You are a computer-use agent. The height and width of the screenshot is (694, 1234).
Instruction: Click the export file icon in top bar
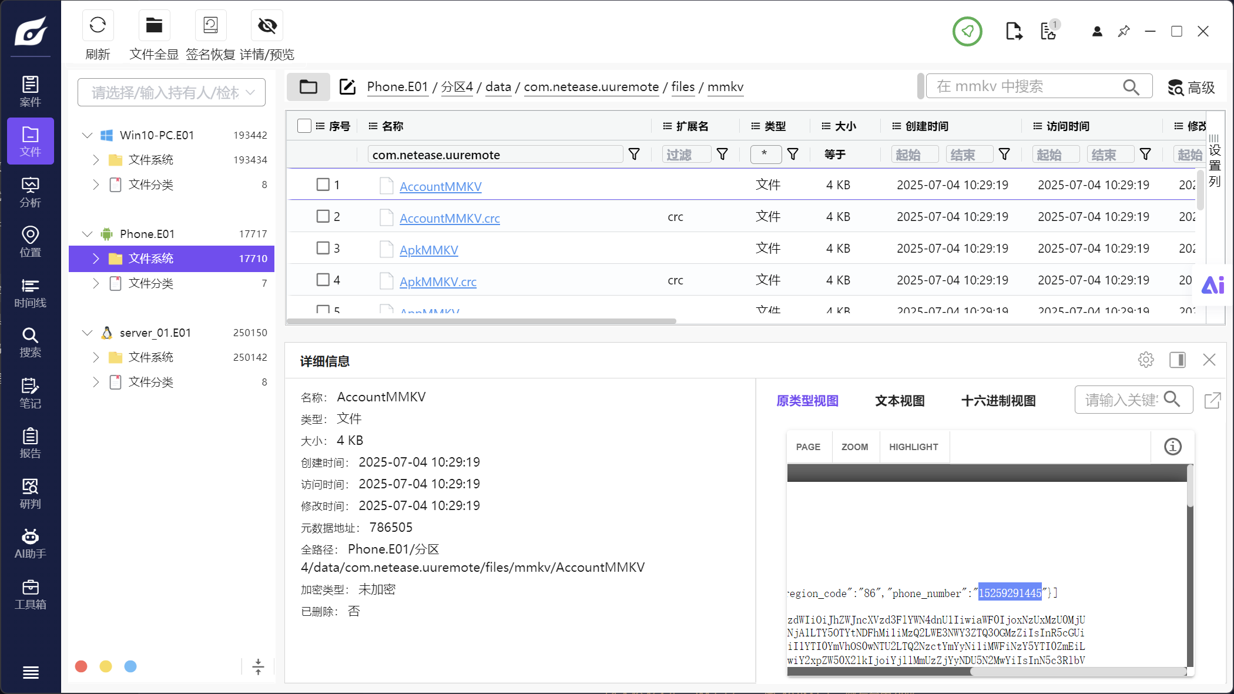pos(1014,31)
